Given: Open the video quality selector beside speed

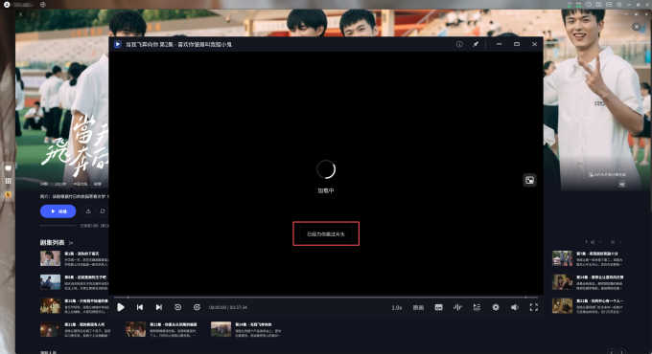Looking at the screenshot, I should click(418, 307).
